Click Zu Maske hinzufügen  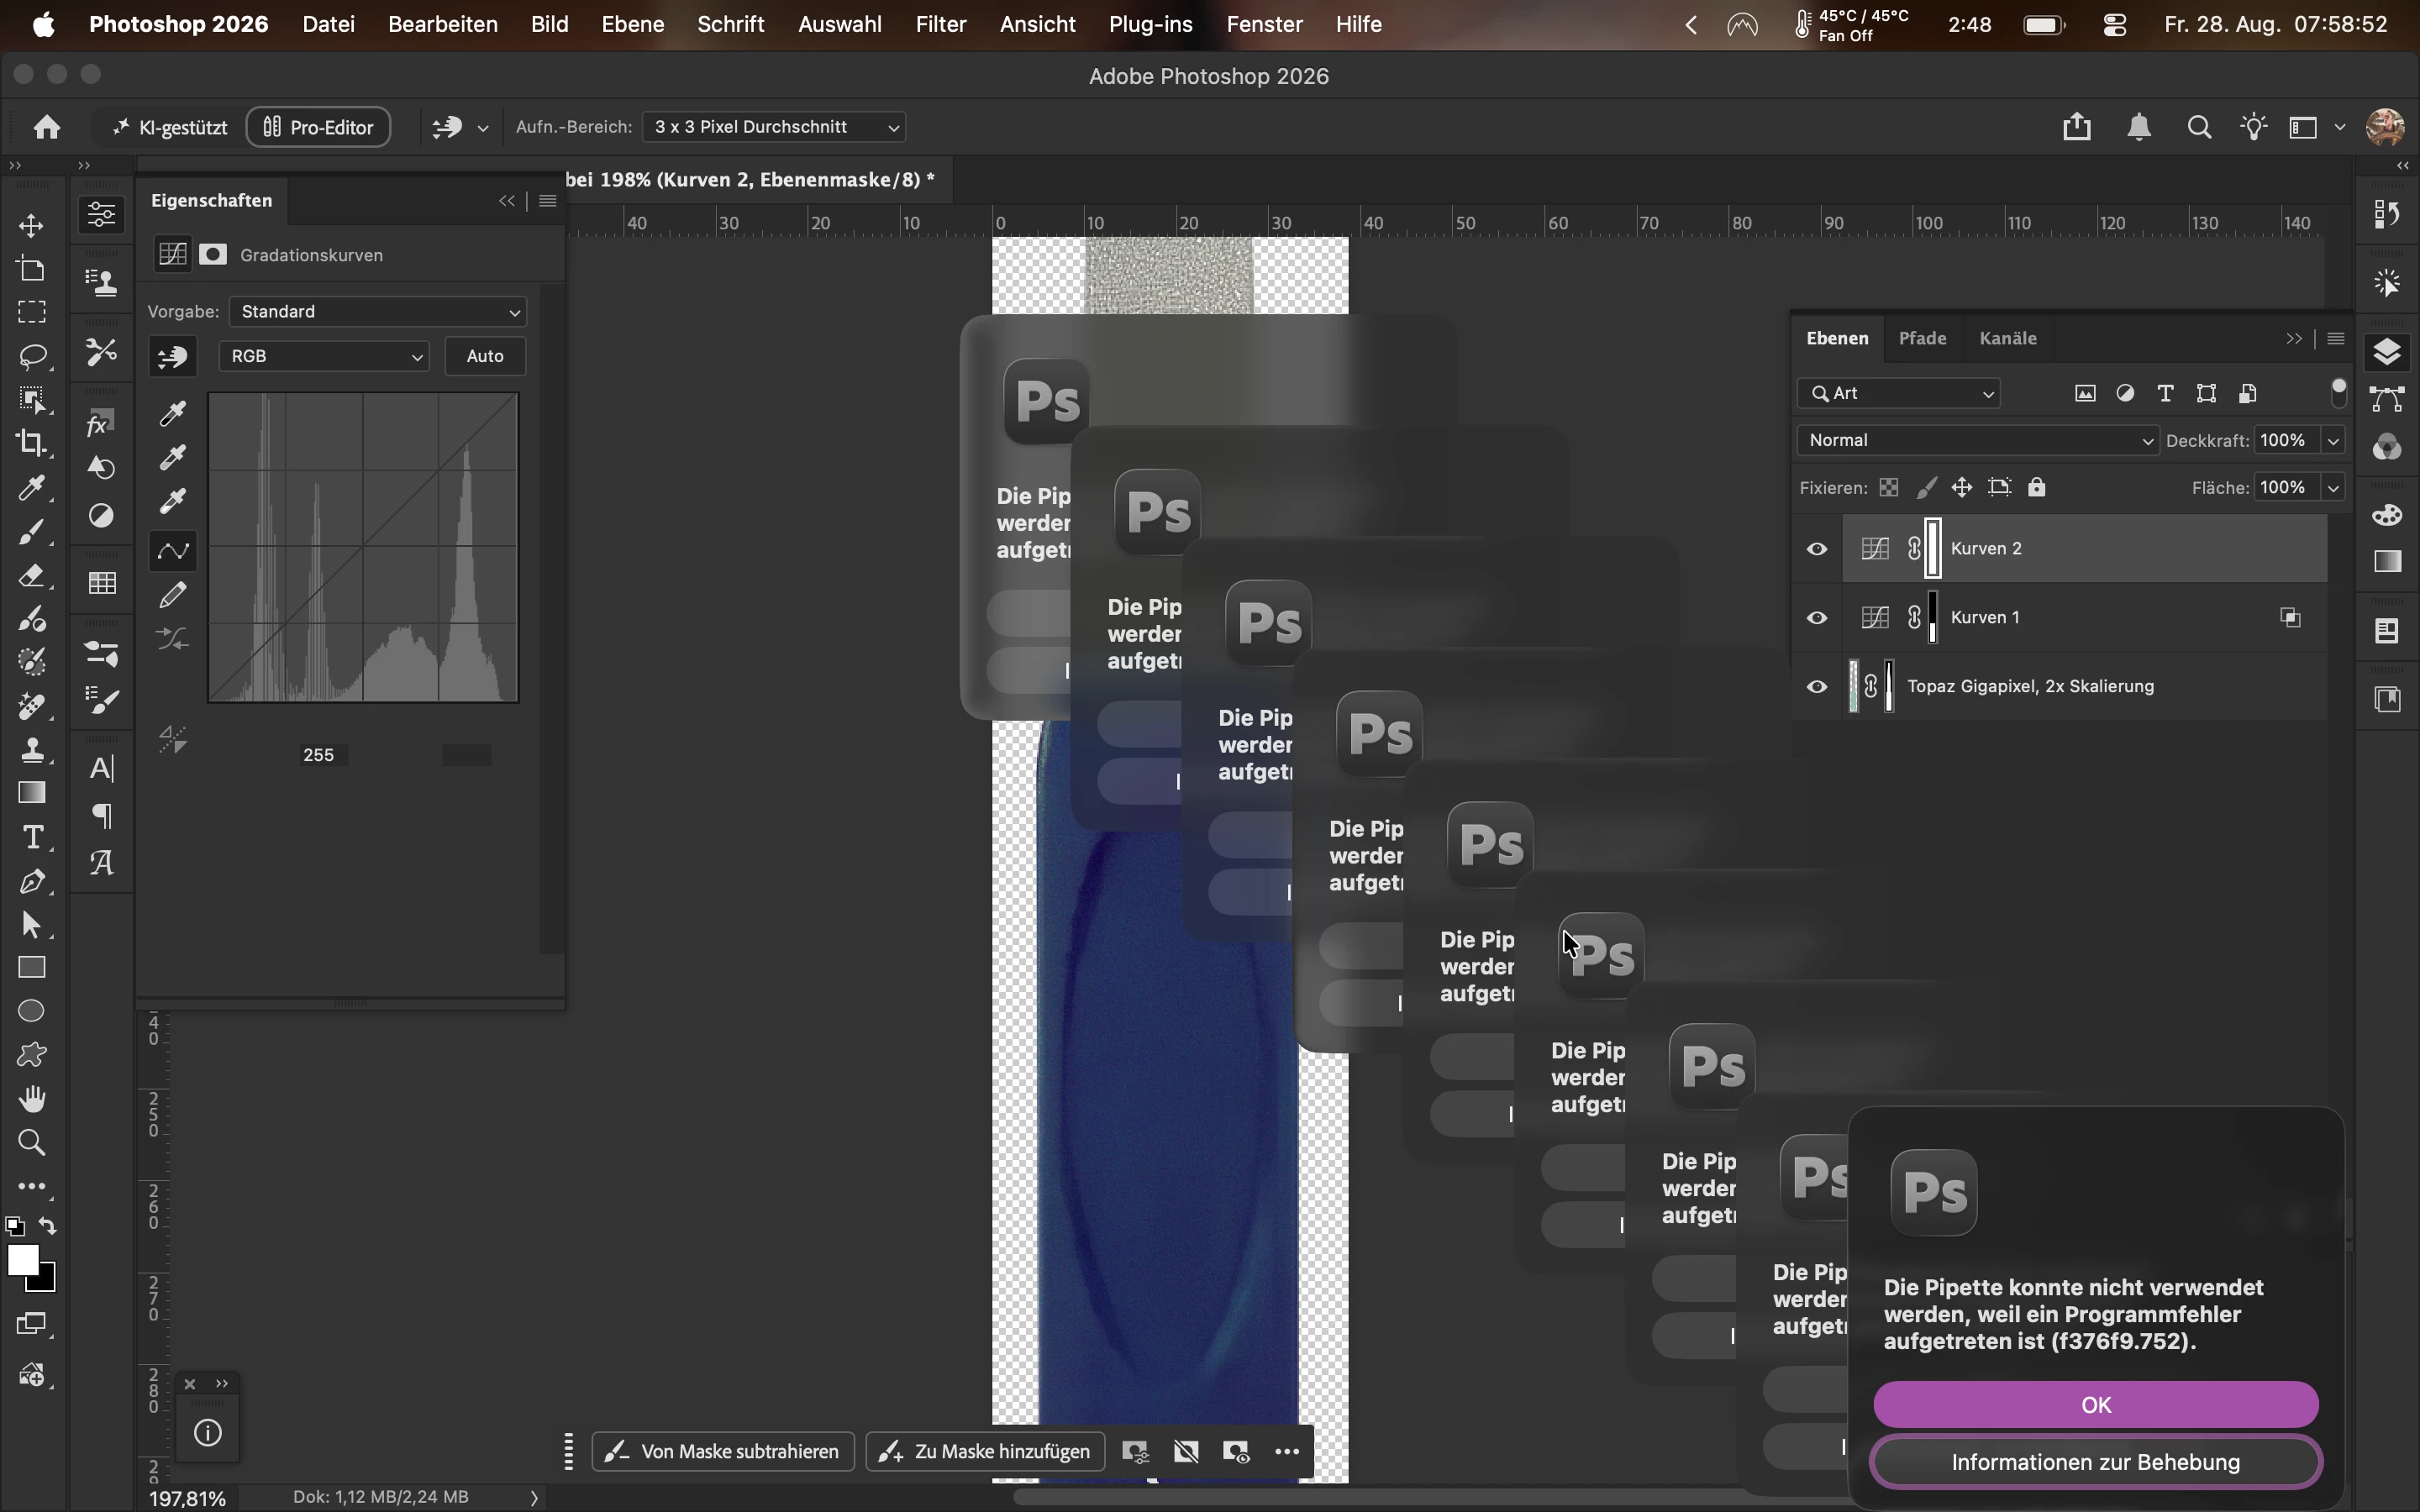[x=985, y=1452]
